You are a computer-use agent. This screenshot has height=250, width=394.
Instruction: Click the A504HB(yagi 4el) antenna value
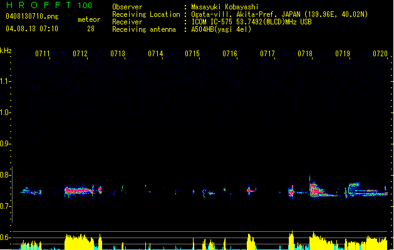coord(221,29)
